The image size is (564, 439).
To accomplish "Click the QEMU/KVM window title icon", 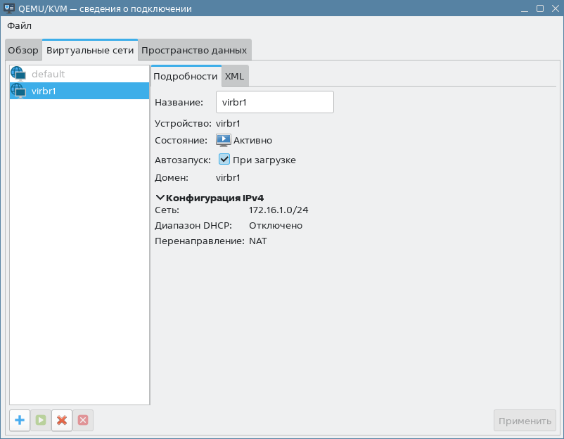I will click(x=9, y=8).
